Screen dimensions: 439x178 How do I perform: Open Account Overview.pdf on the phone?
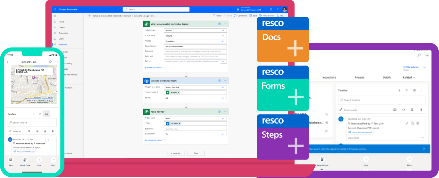25,152
